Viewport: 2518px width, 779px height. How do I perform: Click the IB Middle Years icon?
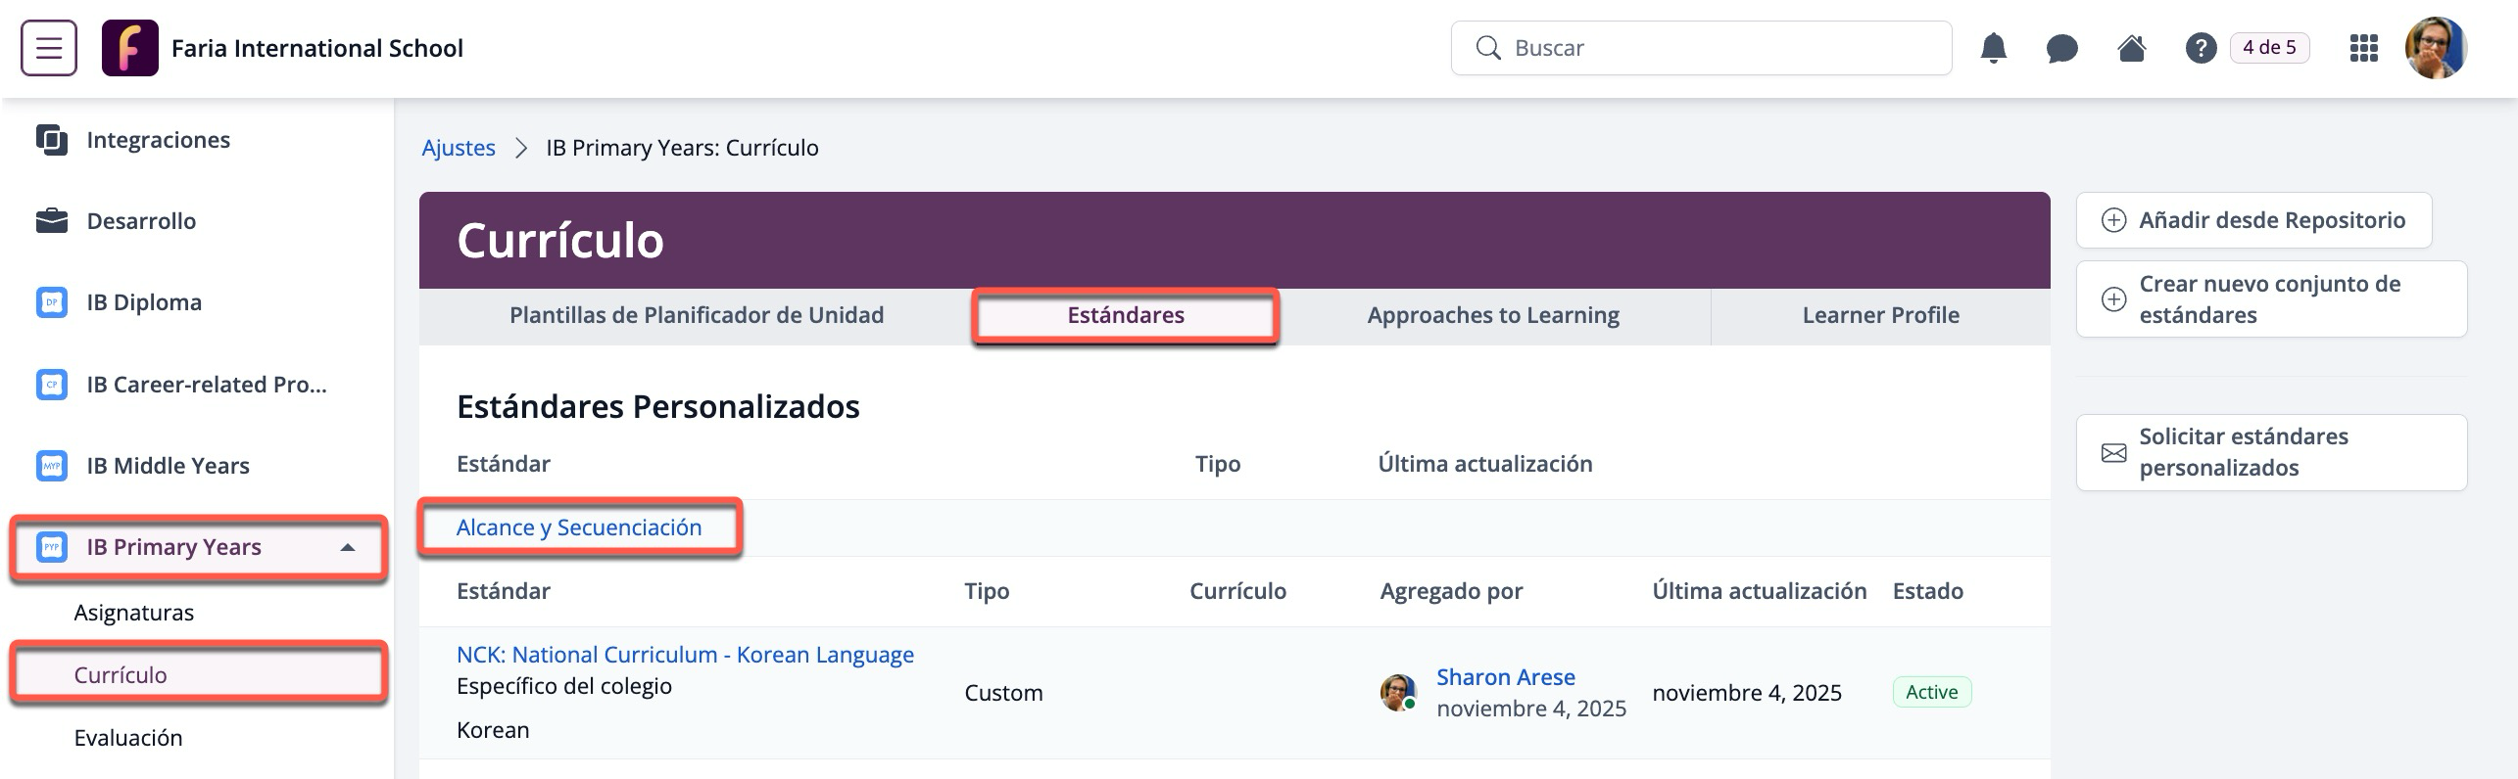[52, 466]
